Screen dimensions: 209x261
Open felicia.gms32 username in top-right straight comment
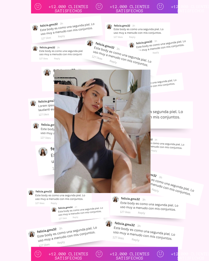point(122,26)
